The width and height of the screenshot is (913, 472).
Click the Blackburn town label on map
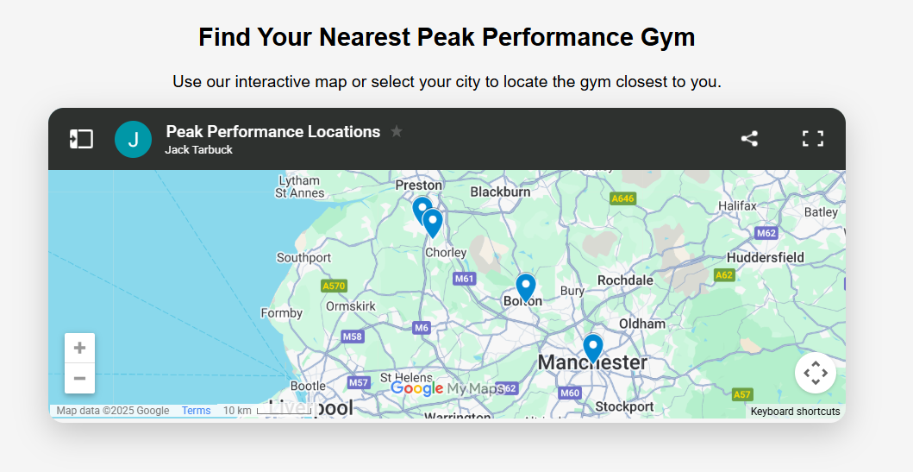coord(500,192)
